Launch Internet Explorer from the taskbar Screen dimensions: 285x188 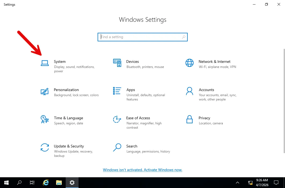[x=46, y=183]
